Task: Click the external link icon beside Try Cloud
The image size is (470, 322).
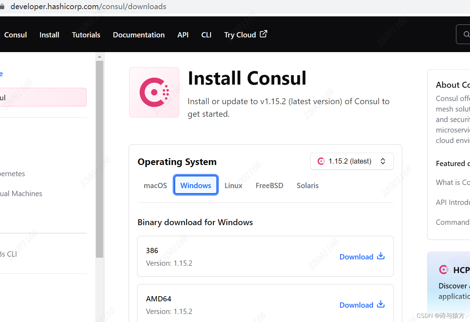Action: pos(264,34)
